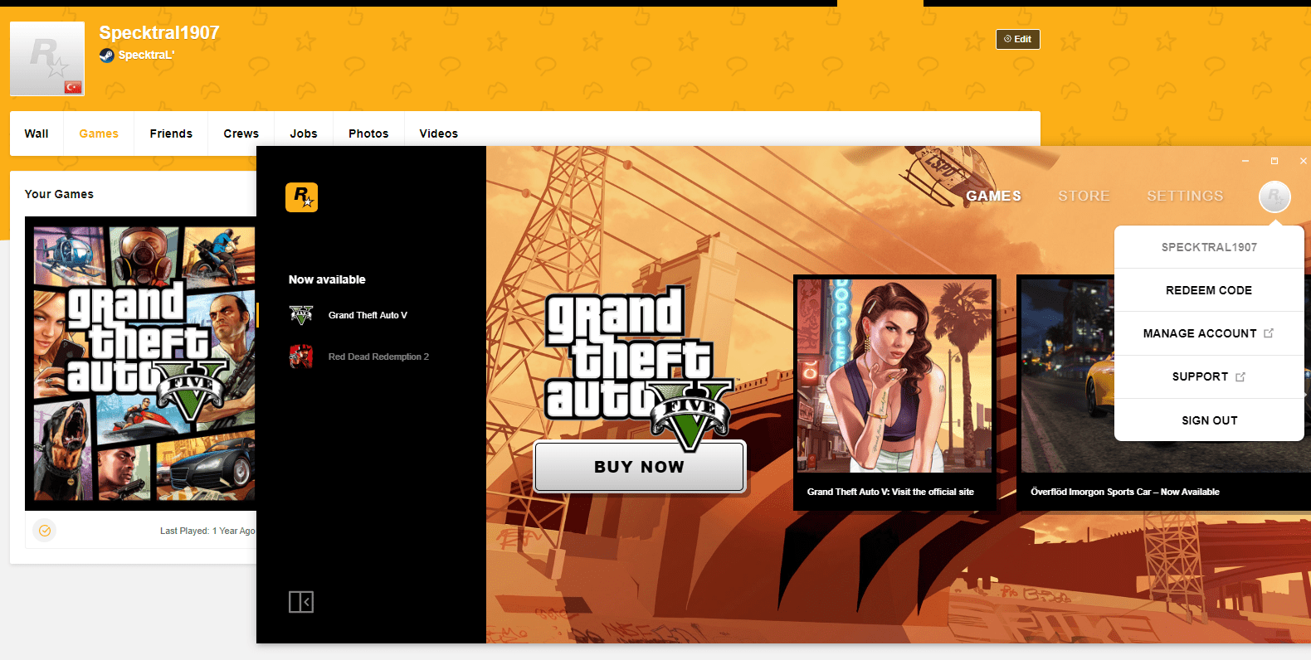
Task: Select the Red Dead Redemption 2 sidebar icon
Action: [301, 357]
